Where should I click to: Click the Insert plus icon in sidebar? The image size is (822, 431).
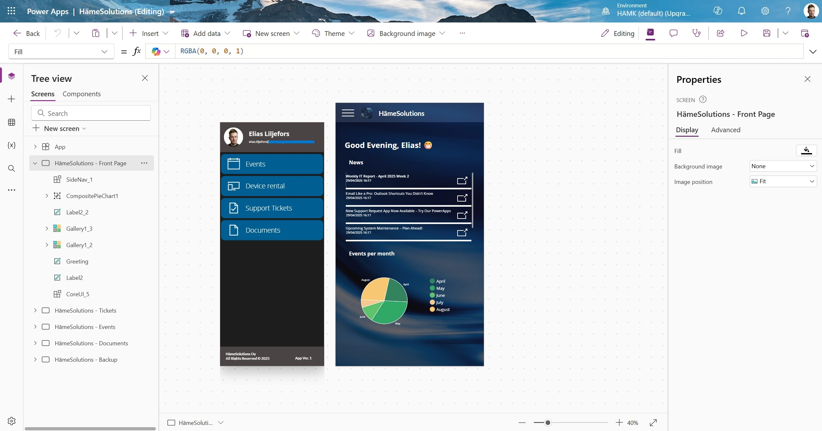pos(12,99)
